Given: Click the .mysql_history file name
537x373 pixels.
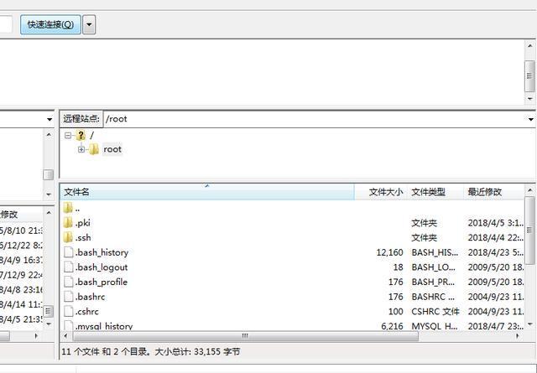Looking at the screenshot, I should coord(104,326).
